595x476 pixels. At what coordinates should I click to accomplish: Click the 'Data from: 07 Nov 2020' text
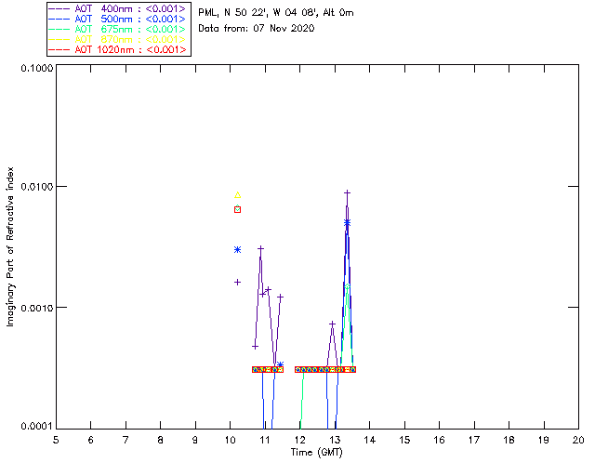[x=257, y=29]
